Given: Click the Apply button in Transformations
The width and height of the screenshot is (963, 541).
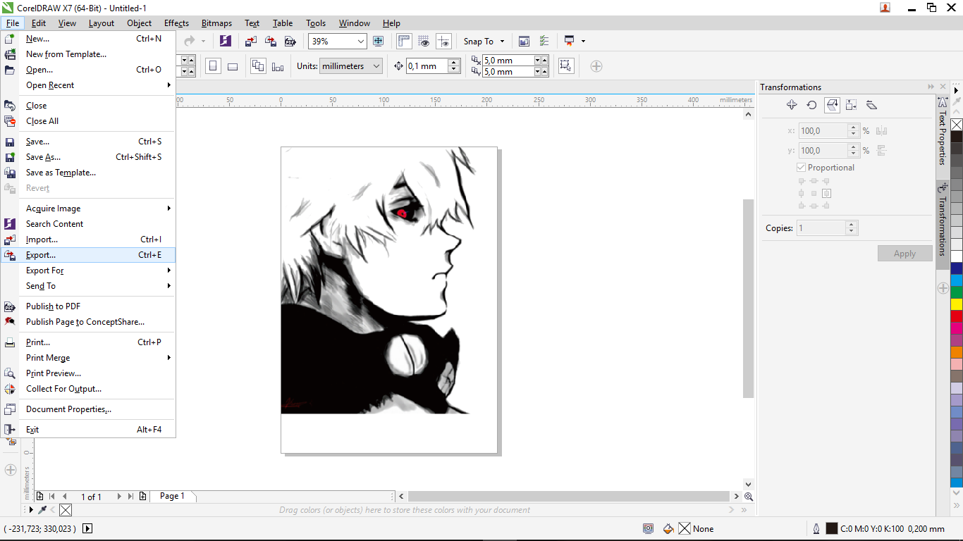Looking at the screenshot, I should coord(904,253).
